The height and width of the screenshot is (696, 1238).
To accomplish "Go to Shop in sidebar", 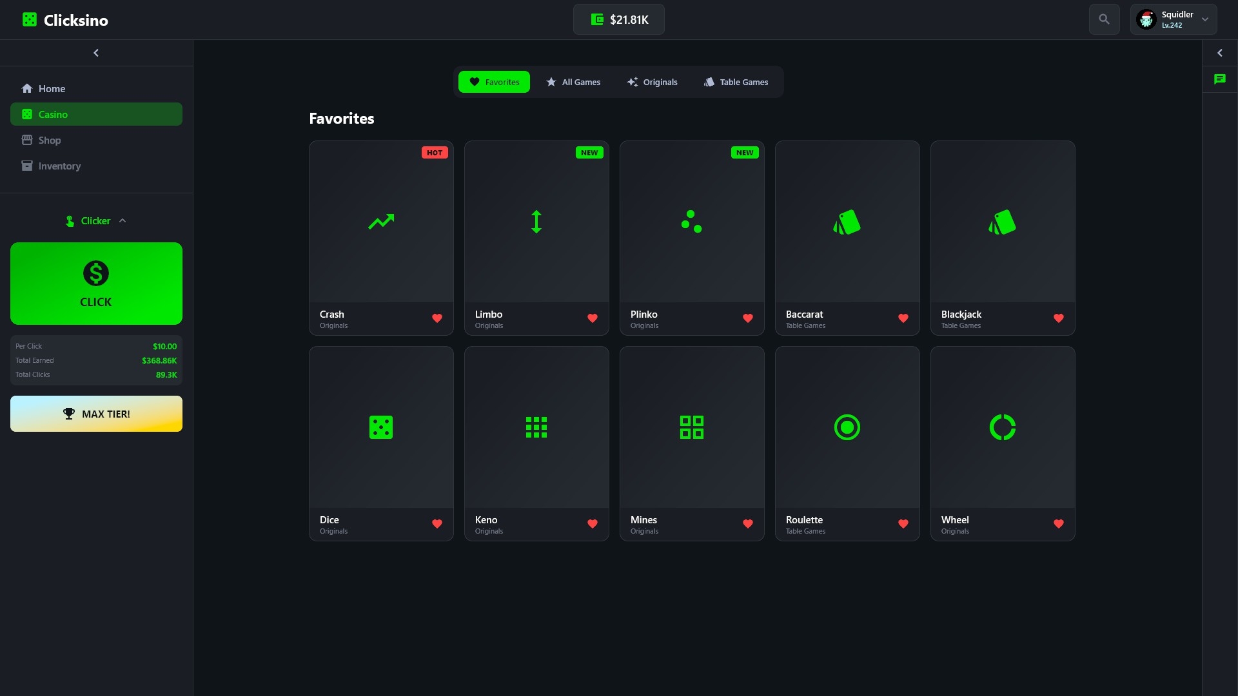I will pos(50,140).
